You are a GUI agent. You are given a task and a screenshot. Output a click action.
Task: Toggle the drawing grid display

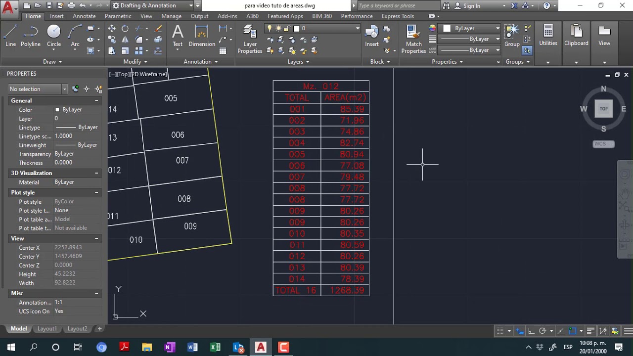[x=499, y=331]
